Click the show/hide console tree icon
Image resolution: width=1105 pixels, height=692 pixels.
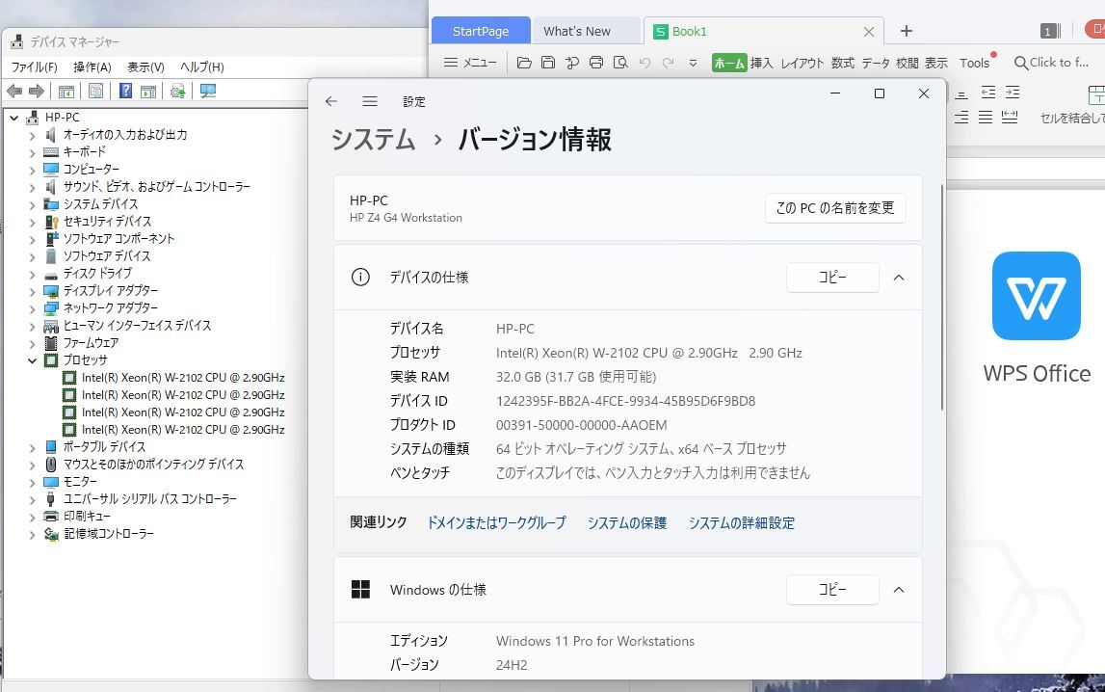click(66, 91)
